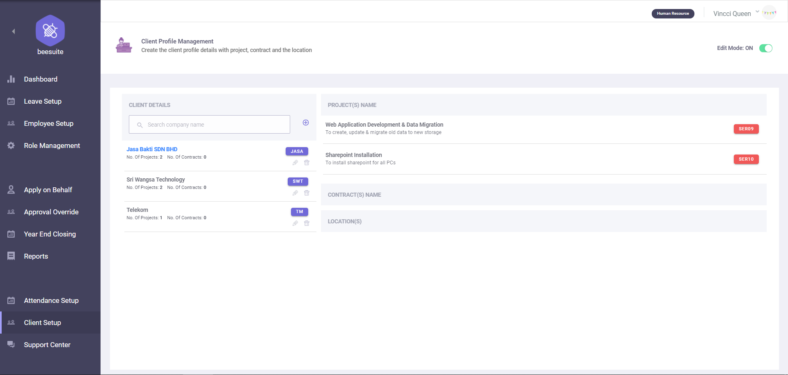The width and height of the screenshot is (788, 375).
Task: Select Jasa Bakti SDN BHD client
Action: tap(152, 149)
